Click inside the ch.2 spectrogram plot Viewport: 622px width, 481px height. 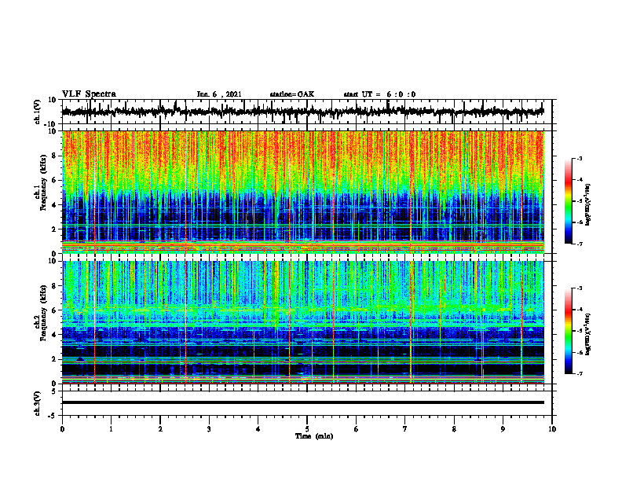tap(303, 322)
